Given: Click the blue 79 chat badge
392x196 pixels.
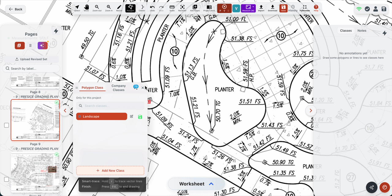Looking at the screenshot, I should tap(136, 87).
